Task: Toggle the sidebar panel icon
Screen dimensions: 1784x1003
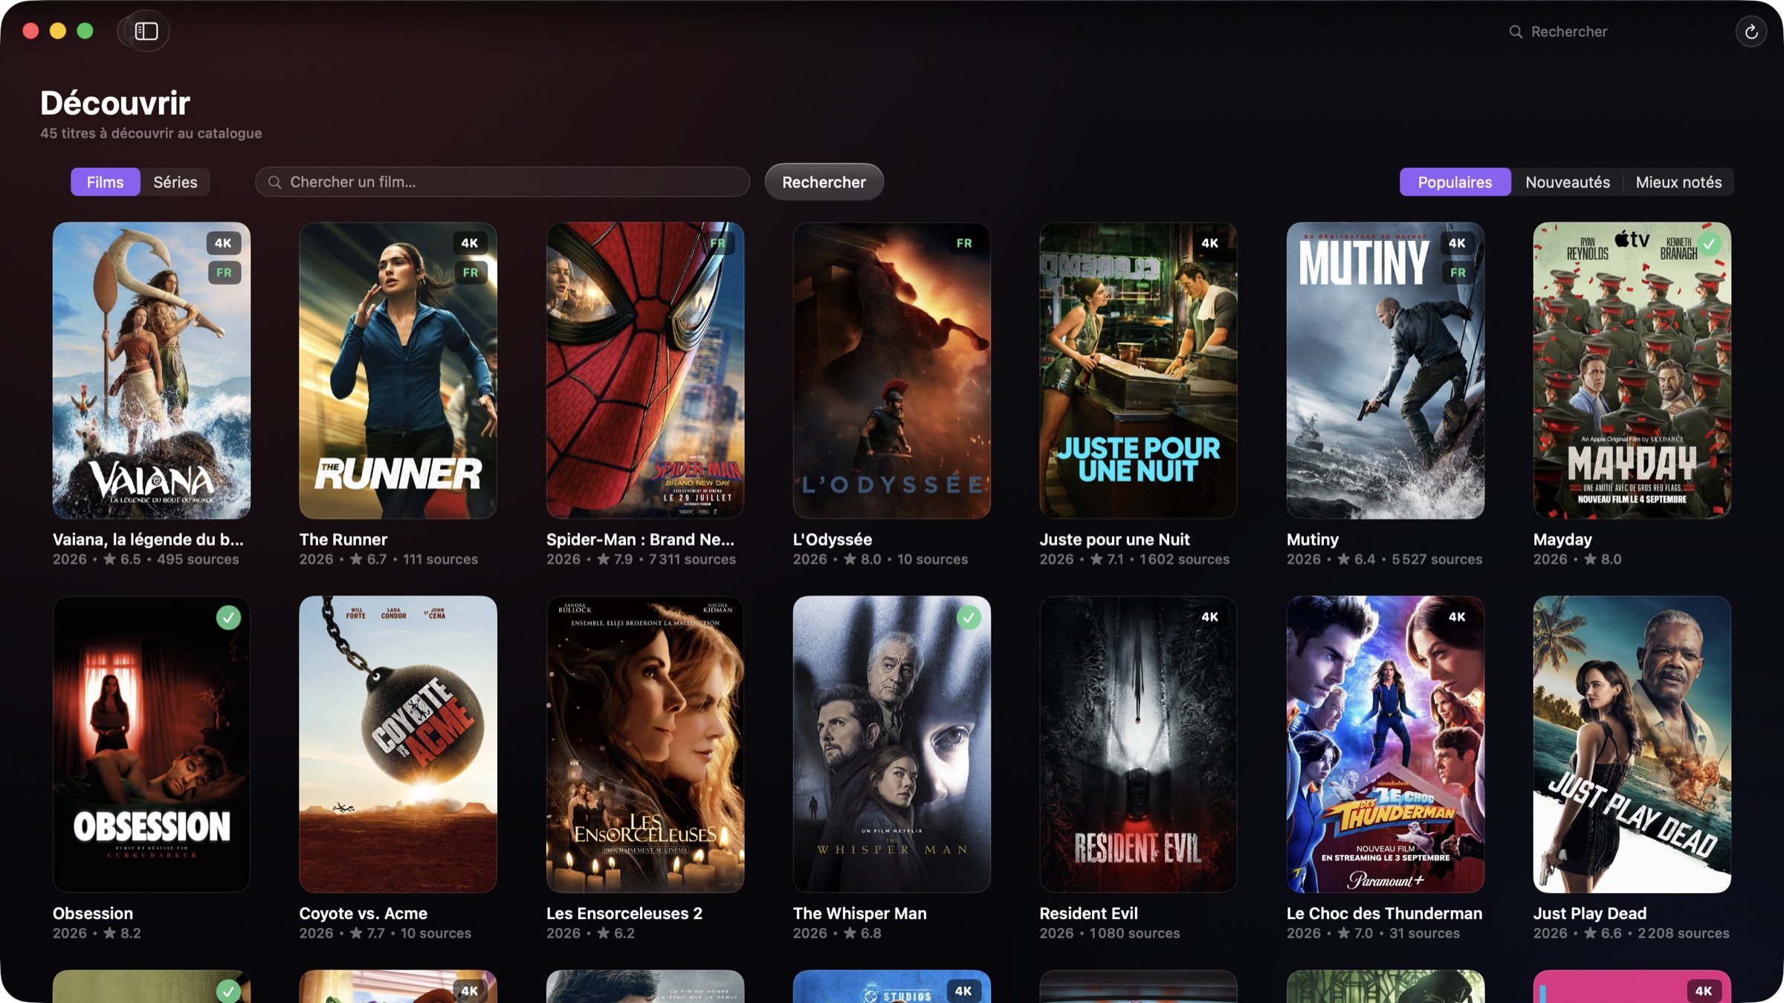Action: coord(146,31)
